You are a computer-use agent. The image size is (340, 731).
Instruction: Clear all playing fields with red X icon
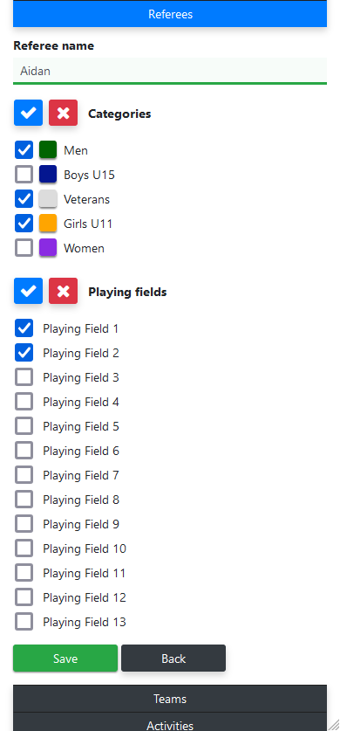[x=64, y=291]
